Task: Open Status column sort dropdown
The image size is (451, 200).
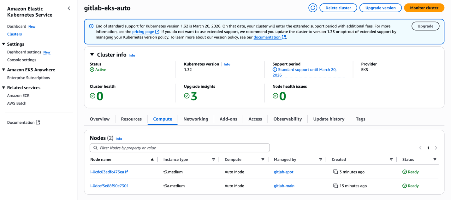Action: click(x=435, y=160)
